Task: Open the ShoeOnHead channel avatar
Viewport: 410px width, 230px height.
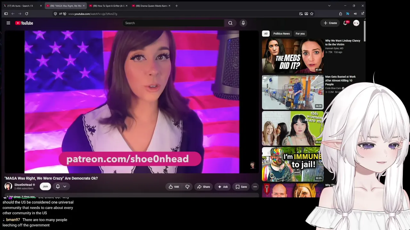Action: [8, 187]
